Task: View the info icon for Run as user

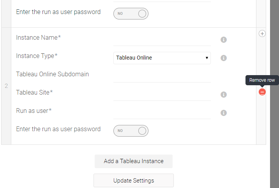Action: click(224, 113)
